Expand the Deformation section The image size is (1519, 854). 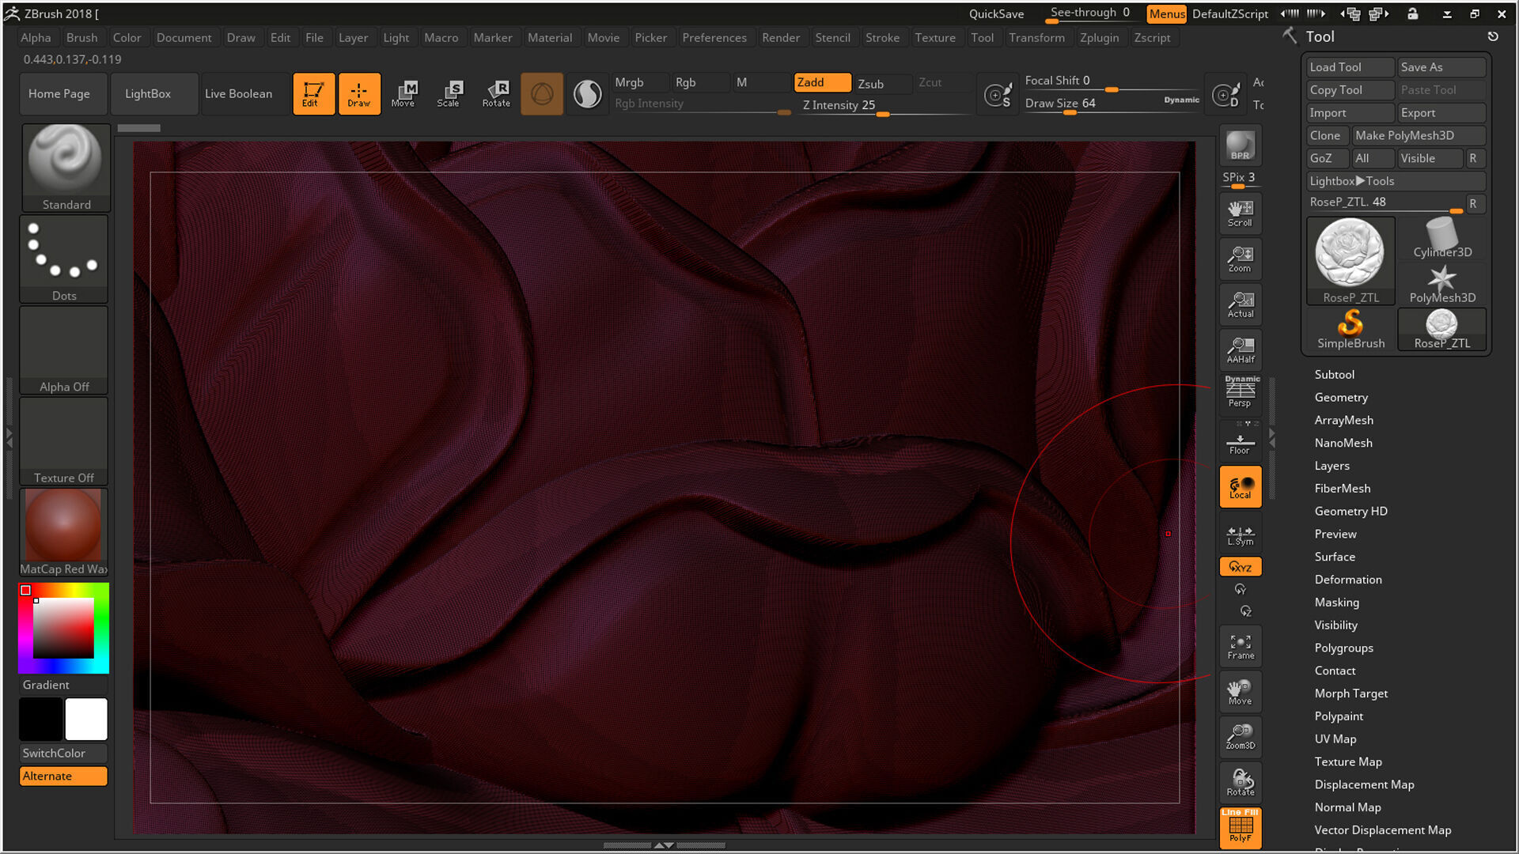(x=1348, y=580)
